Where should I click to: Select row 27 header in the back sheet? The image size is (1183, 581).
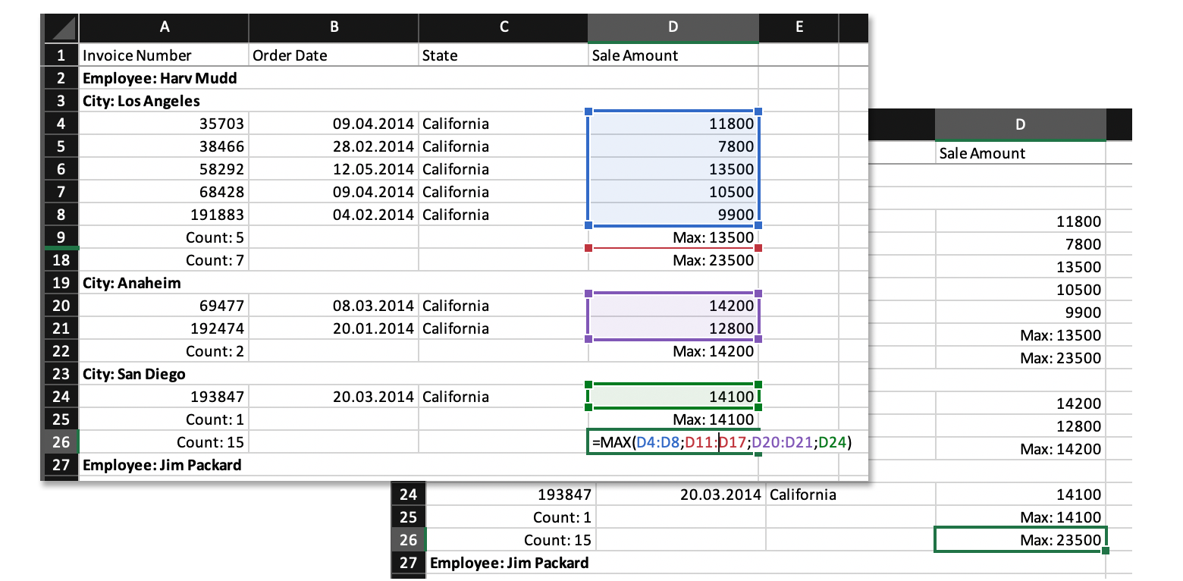[x=408, y=564]
